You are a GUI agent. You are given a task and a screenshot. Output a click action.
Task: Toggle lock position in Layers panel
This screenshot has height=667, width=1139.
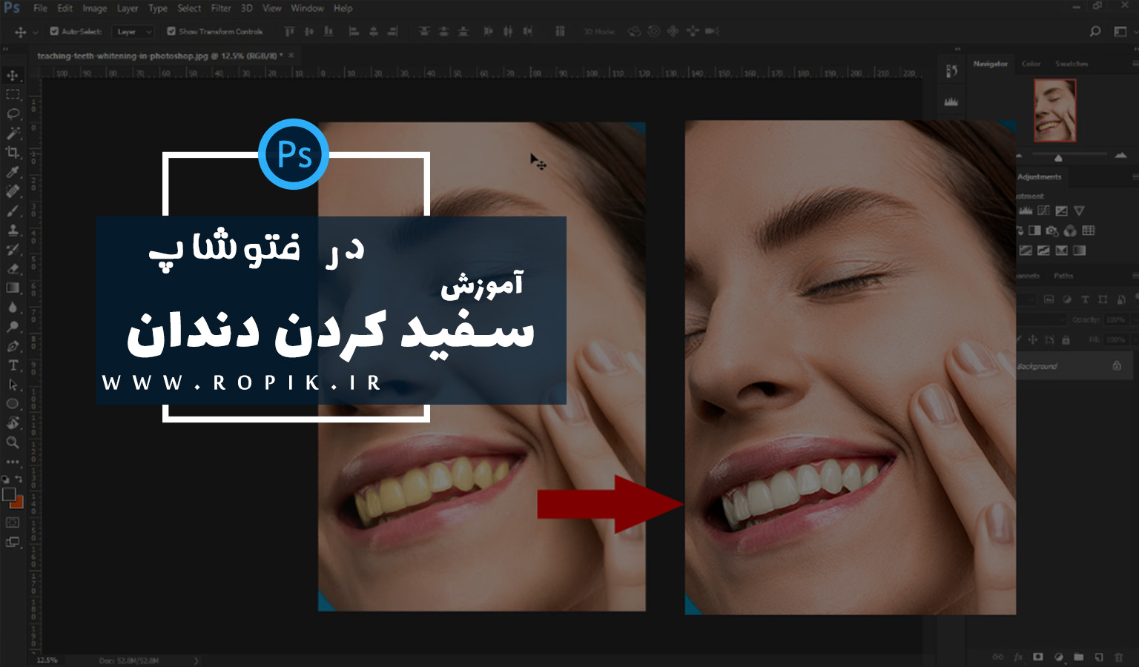click(1033, 340)
